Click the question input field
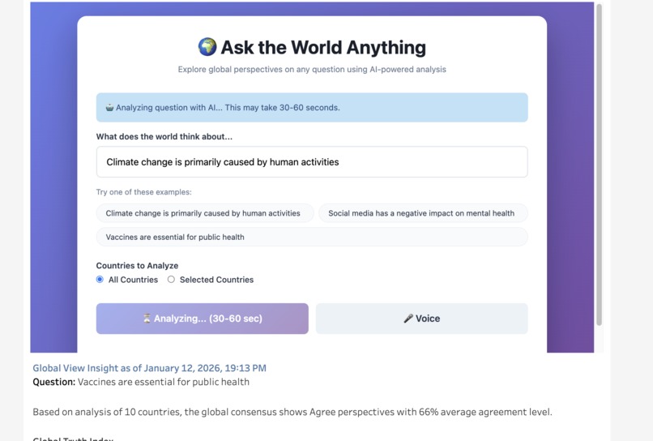 pos(312,162)
